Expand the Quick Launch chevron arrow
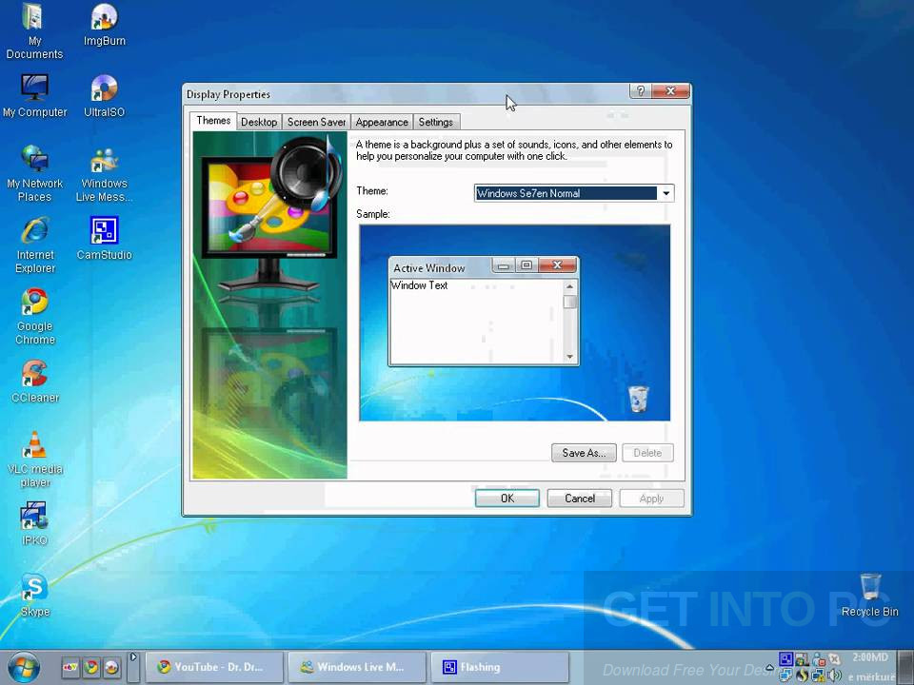Image resolution: width=914 pixels, height=685 pixels. coord(133,658)
